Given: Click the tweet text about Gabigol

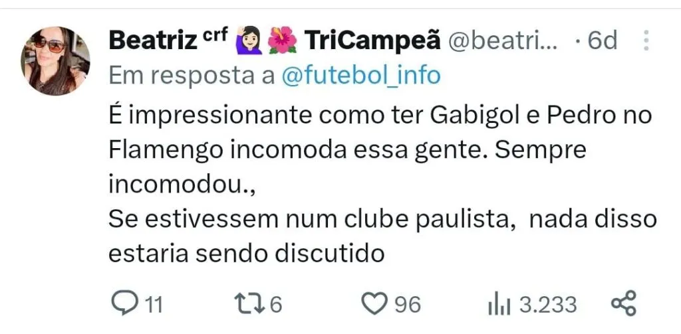Looking at the screenshot, I should tap(382, 185).
